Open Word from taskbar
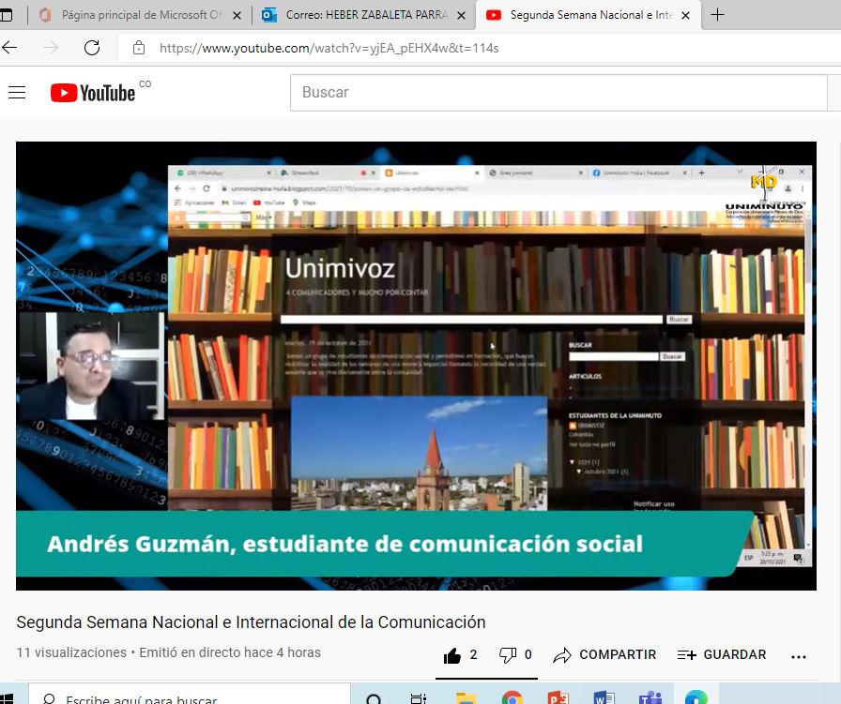 click(x=604, y=698)
